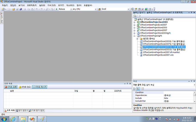Open the 도구(T) menu
This screenshot has height=122, width=196.
61,5
